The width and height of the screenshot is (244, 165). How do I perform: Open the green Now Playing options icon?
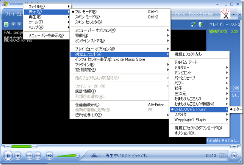(6, 24)
